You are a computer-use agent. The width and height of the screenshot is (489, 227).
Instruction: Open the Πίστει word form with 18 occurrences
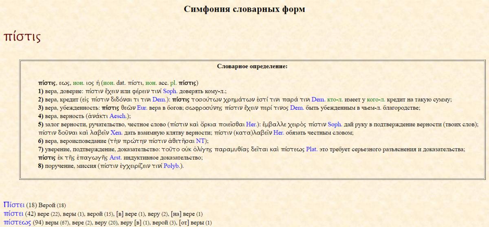coord(14,204)
